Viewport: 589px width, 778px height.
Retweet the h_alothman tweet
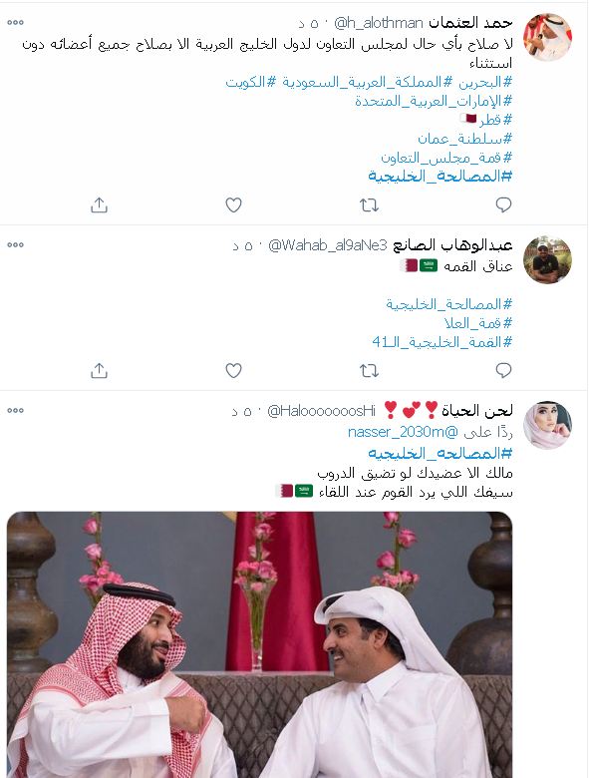tap(369, 204)
